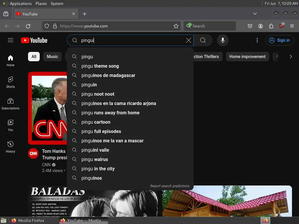The image size is (299, 224).
Task: Reload the page in Firefox
Action: (x=28, y=26)
